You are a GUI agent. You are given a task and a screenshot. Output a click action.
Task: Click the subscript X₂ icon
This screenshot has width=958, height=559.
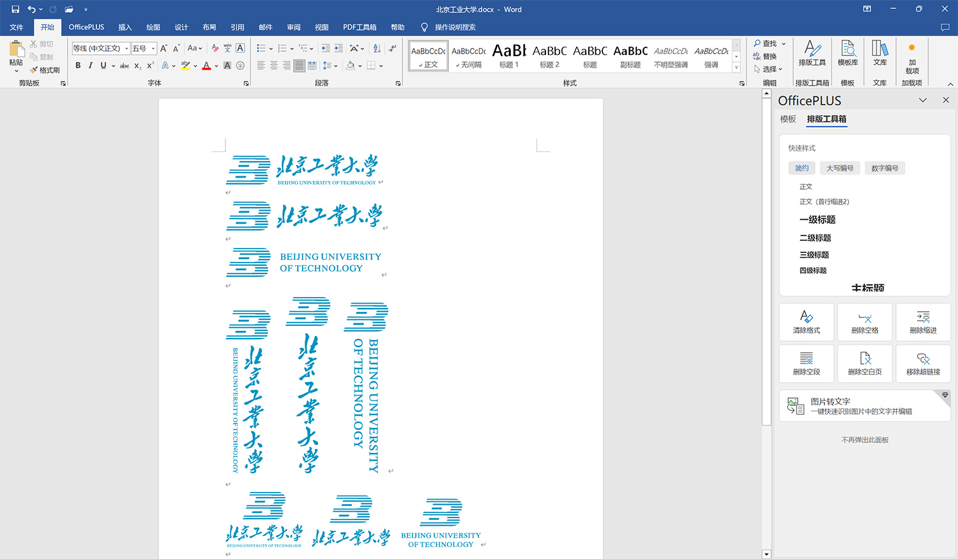(138, 65)
